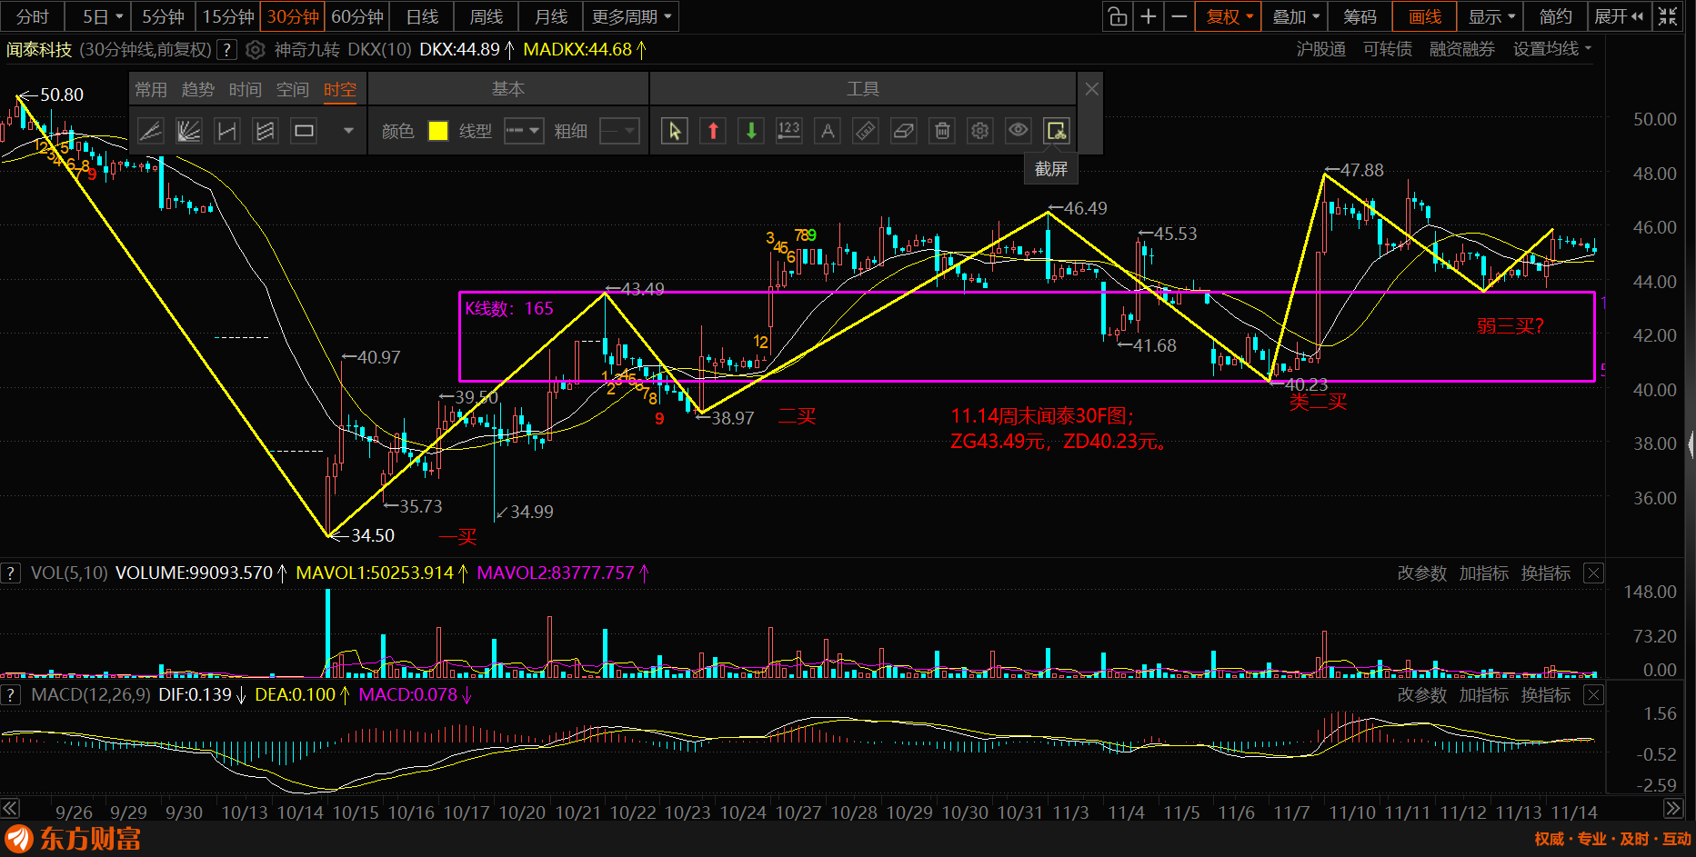Select the fan lines drawing tool

point(188,131)
